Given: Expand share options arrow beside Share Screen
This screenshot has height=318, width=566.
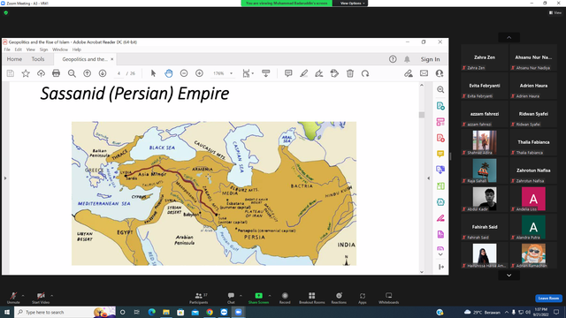Looking at the screenshot, I should tap(270, 296).
